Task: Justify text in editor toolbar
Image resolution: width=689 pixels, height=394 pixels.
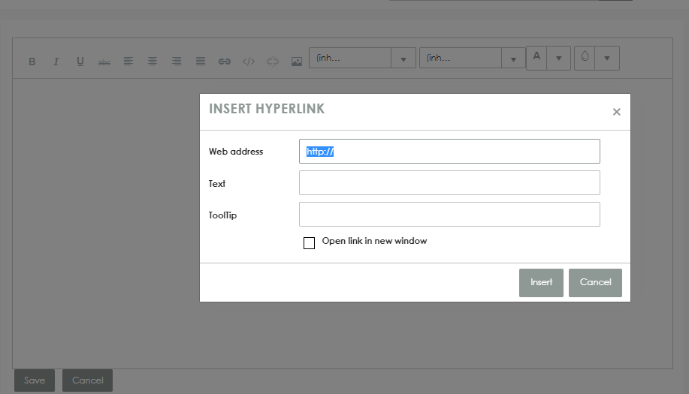Action: 201,62
